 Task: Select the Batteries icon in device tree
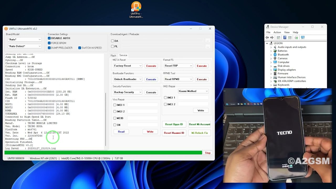tap(275, 51)
